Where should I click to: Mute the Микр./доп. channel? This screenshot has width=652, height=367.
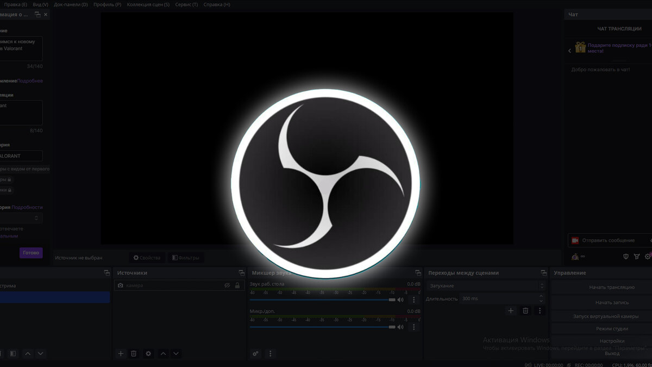tap(400, 327)
